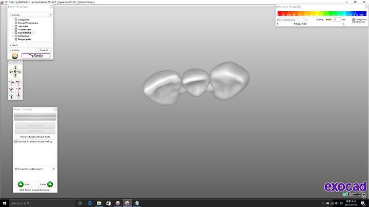Toggle the Jaw scans checkbox

(x=16, y=26)
